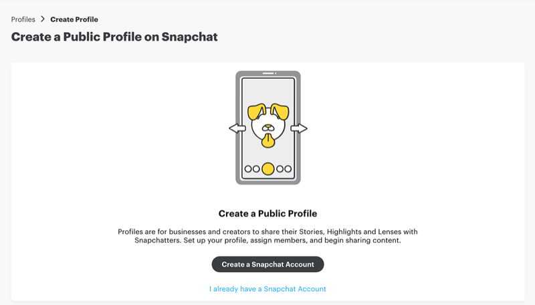Select the lens circle right of yellow one

[x=280, y=169]
